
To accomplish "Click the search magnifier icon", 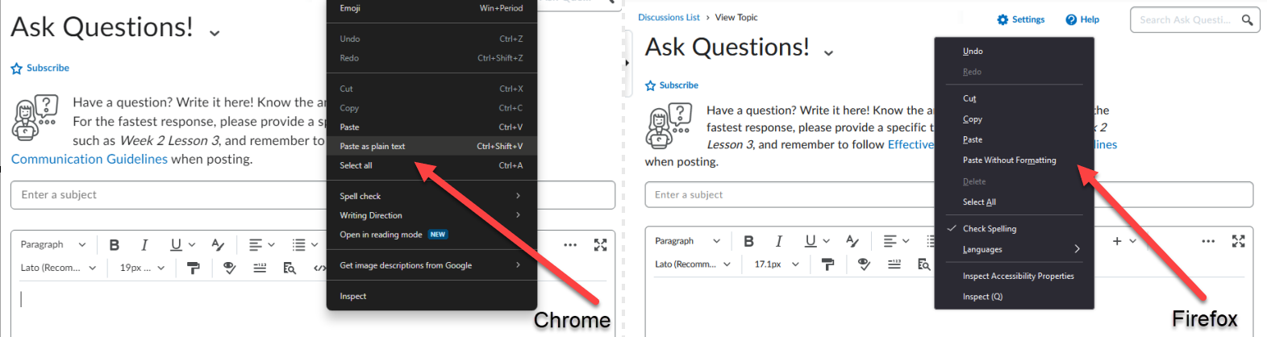I will point(1247,20).
